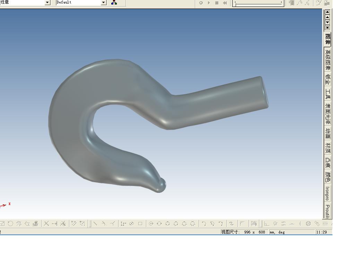Apply the perpendicular constraint icon

(267, 224)
